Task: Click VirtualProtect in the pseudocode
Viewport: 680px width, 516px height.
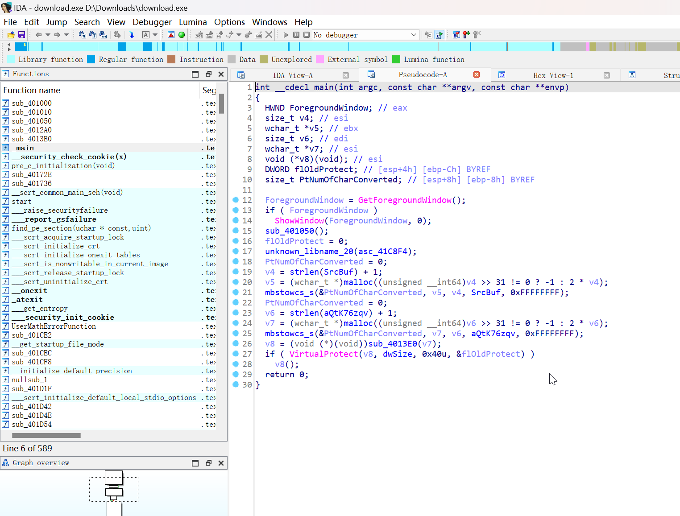Action: [x=323, y=354]
